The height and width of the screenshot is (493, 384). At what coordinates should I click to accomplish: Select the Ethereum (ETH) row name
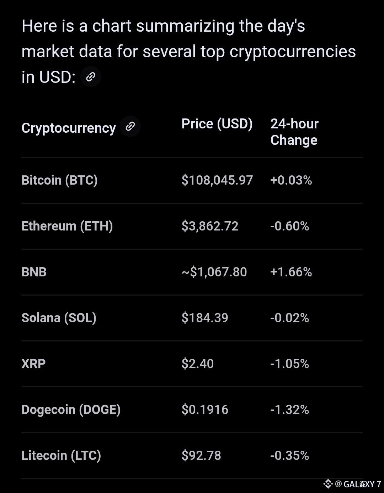tap(67, 226)
